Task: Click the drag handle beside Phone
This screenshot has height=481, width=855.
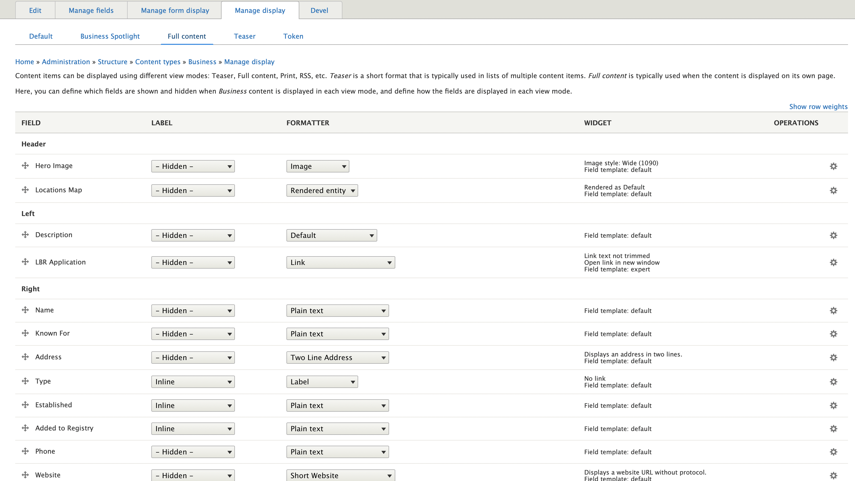Action: [x=25, y=451]
